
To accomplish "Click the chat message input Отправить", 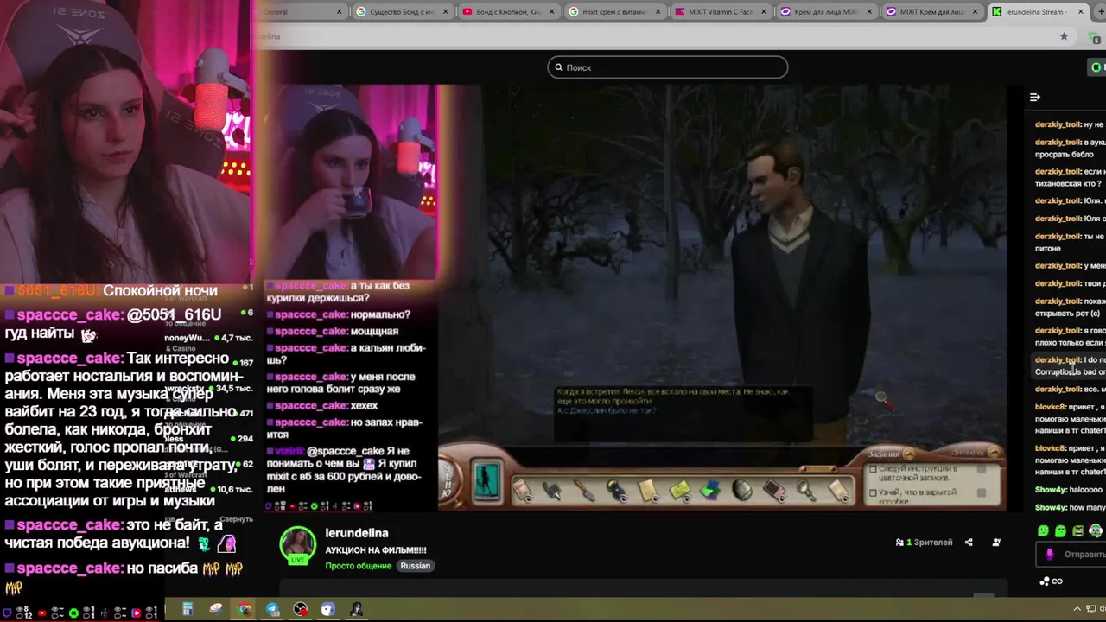I will click(1072, 555).
